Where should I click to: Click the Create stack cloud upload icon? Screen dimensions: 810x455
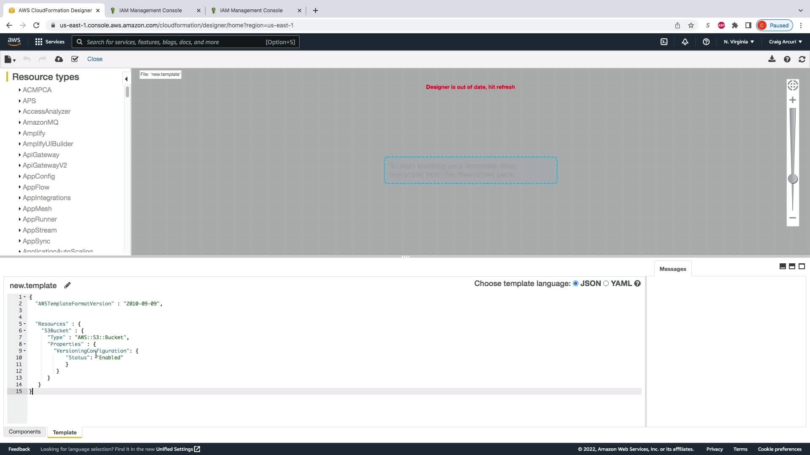tap(59, 59)
